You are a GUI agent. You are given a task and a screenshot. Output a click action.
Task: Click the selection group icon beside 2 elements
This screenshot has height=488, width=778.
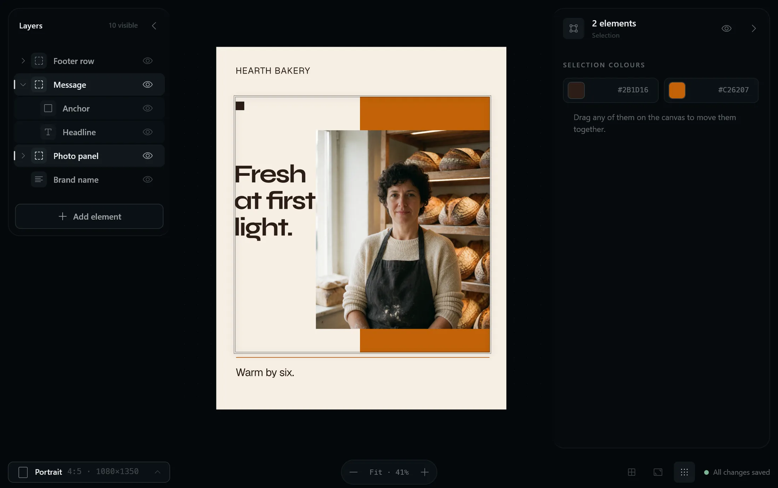tap(573, 28)
